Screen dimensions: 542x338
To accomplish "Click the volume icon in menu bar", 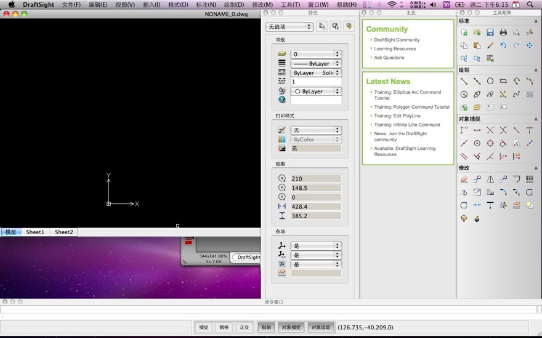I will (x=433, y=4).
